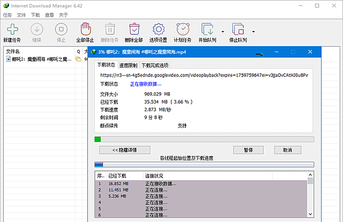Switch to the 下载状态 tab
This screenshot has height=222, width=343.
[x=106, y=65]
